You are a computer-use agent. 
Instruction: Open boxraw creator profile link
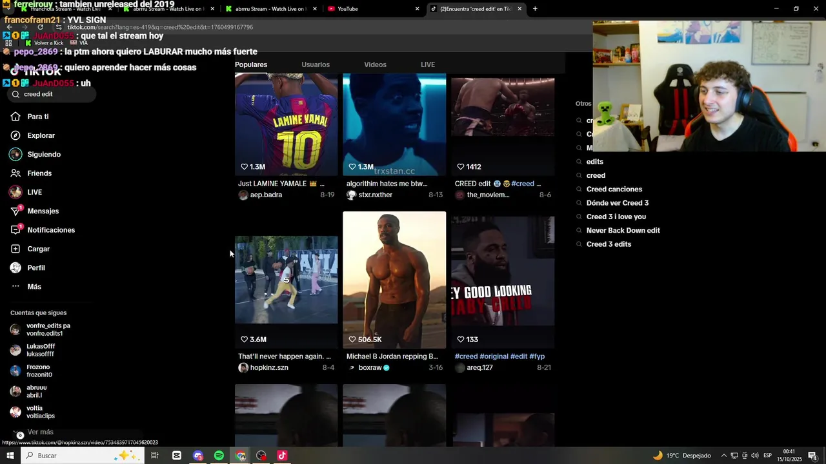(x=370, y=368)
